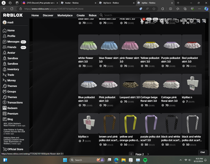Click the Roblox search field
This screenshot has height=164, width=210.
click(124, 15)
